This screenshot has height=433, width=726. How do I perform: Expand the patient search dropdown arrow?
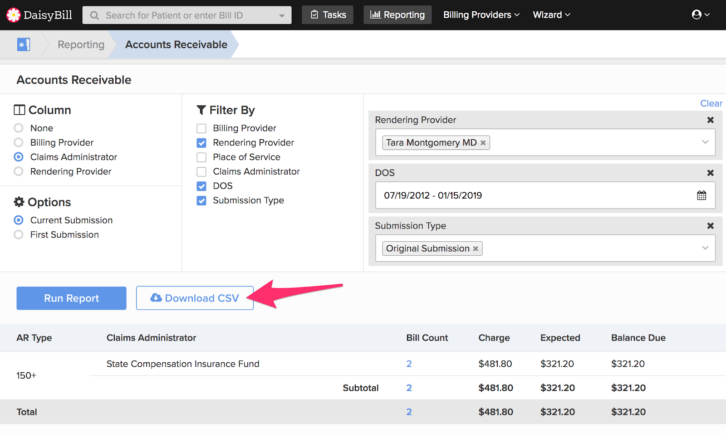point(282,16)
